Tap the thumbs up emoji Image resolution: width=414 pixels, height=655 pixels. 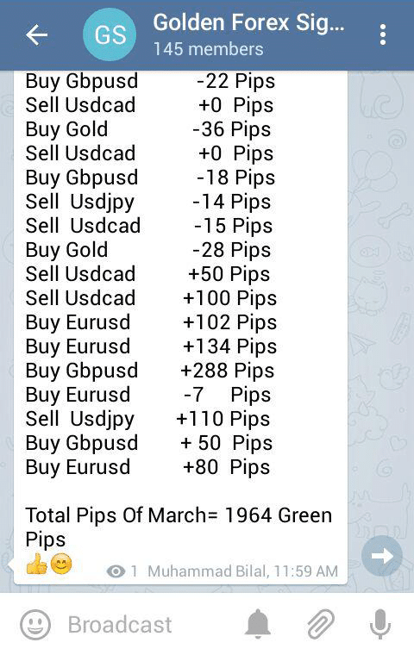click(x=37, y=564)
